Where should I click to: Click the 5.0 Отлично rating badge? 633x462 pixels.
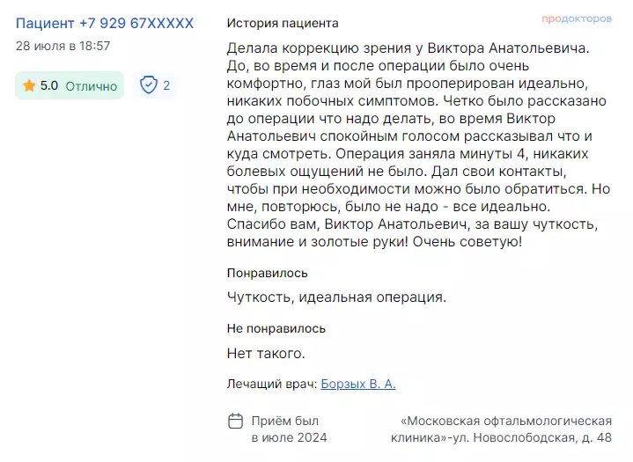pyautogui.click(x=70, y=85)
